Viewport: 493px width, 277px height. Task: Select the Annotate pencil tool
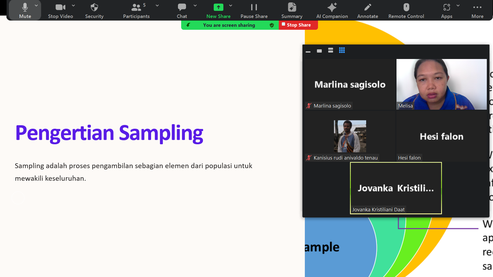(367, 10)
